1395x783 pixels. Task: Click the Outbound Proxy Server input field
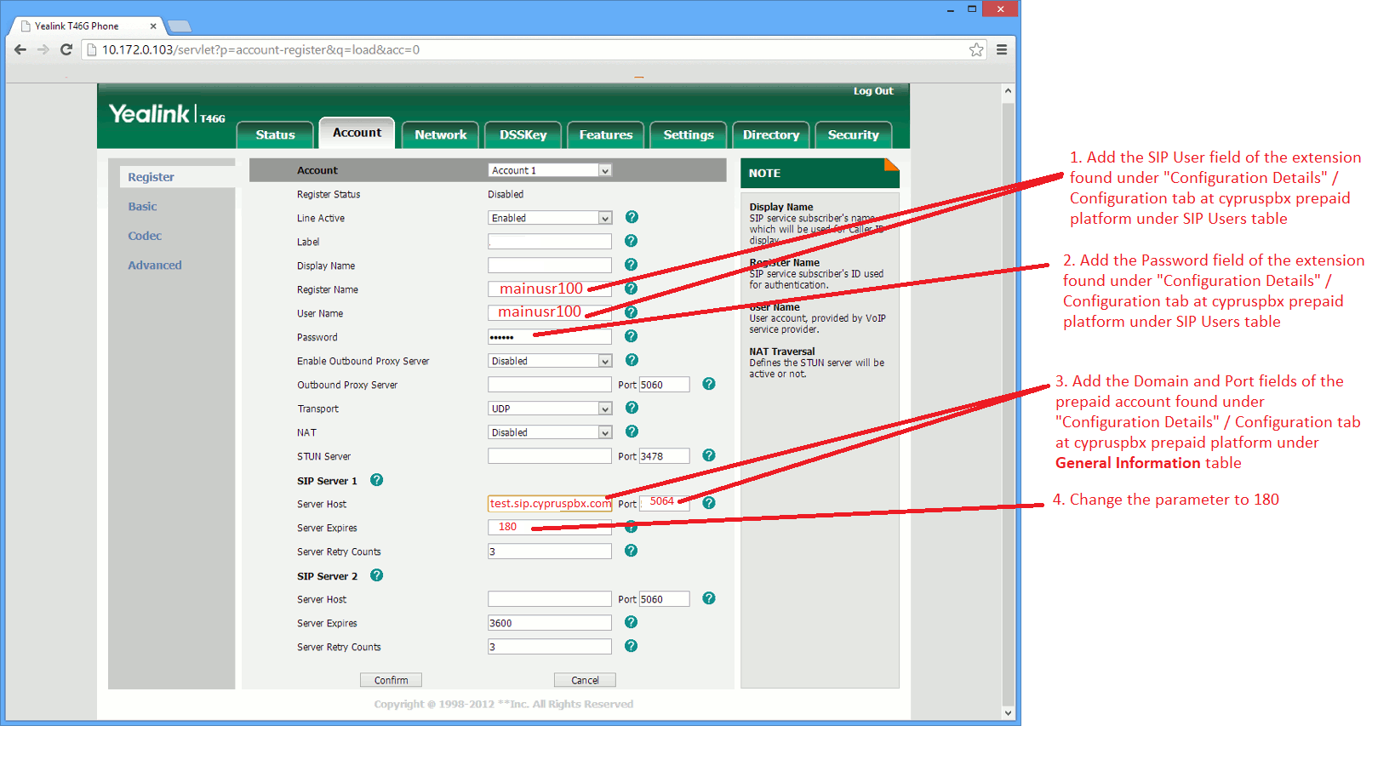(550, 385)
